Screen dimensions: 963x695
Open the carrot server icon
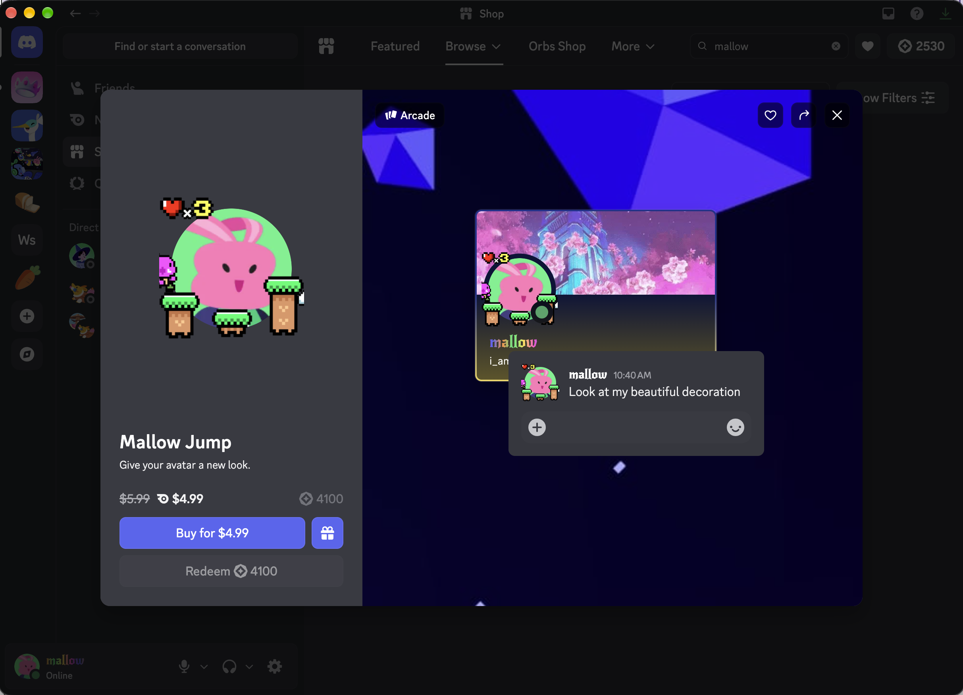27,278
